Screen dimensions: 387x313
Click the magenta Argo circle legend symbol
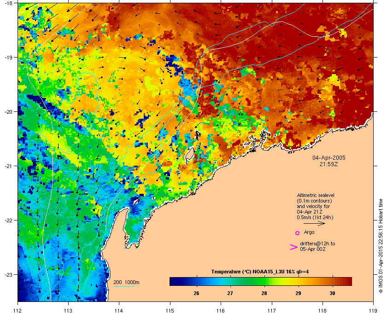click(x=298, y=233)
